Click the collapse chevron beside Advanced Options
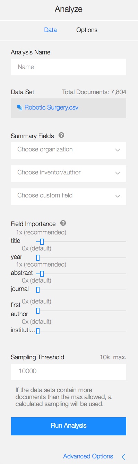The image size is (138, 464). 123,457
